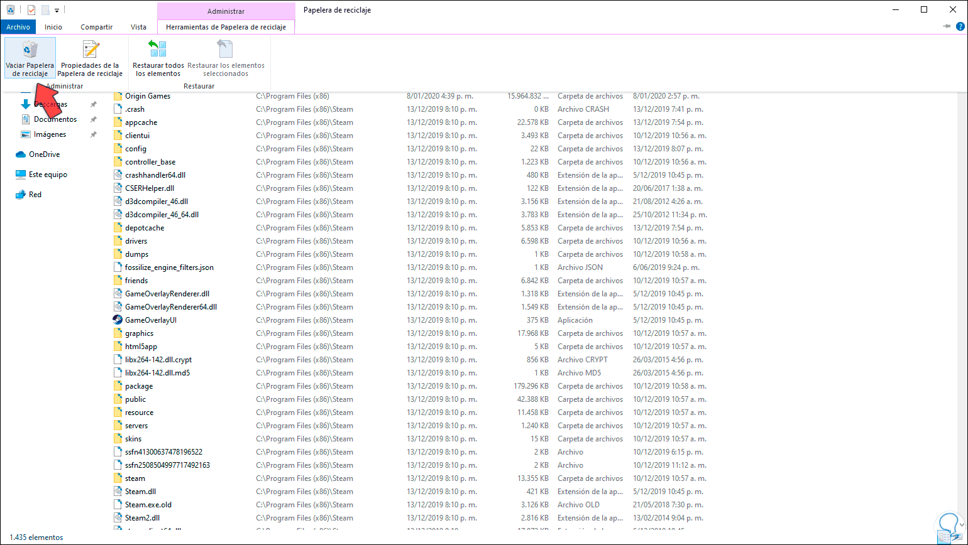The height and width of the screenshot is (545, 968).
Task: Select the skins folder name
Action: [133, 439]
